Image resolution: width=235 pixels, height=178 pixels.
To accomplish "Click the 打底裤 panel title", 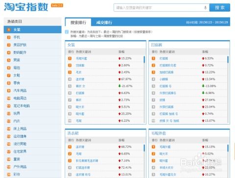I will tap(157, 45).
